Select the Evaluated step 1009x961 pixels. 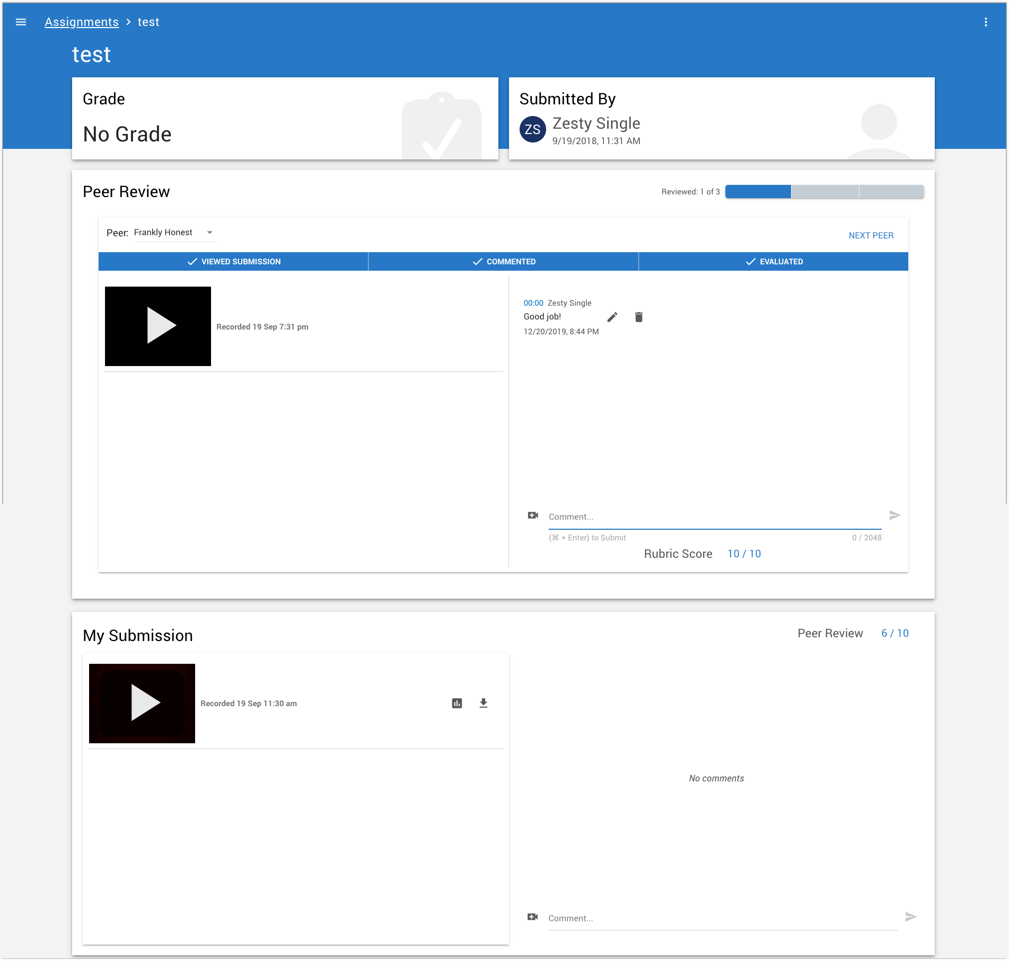774,262
